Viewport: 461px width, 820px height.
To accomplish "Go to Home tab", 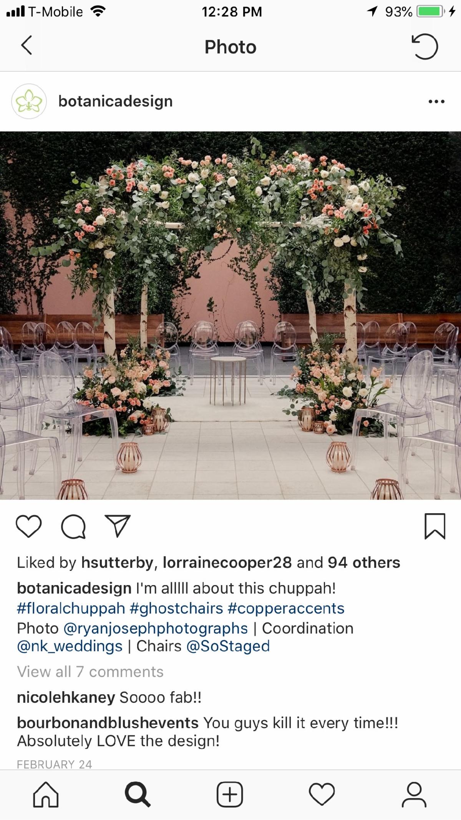I will [x=46, y=794].
